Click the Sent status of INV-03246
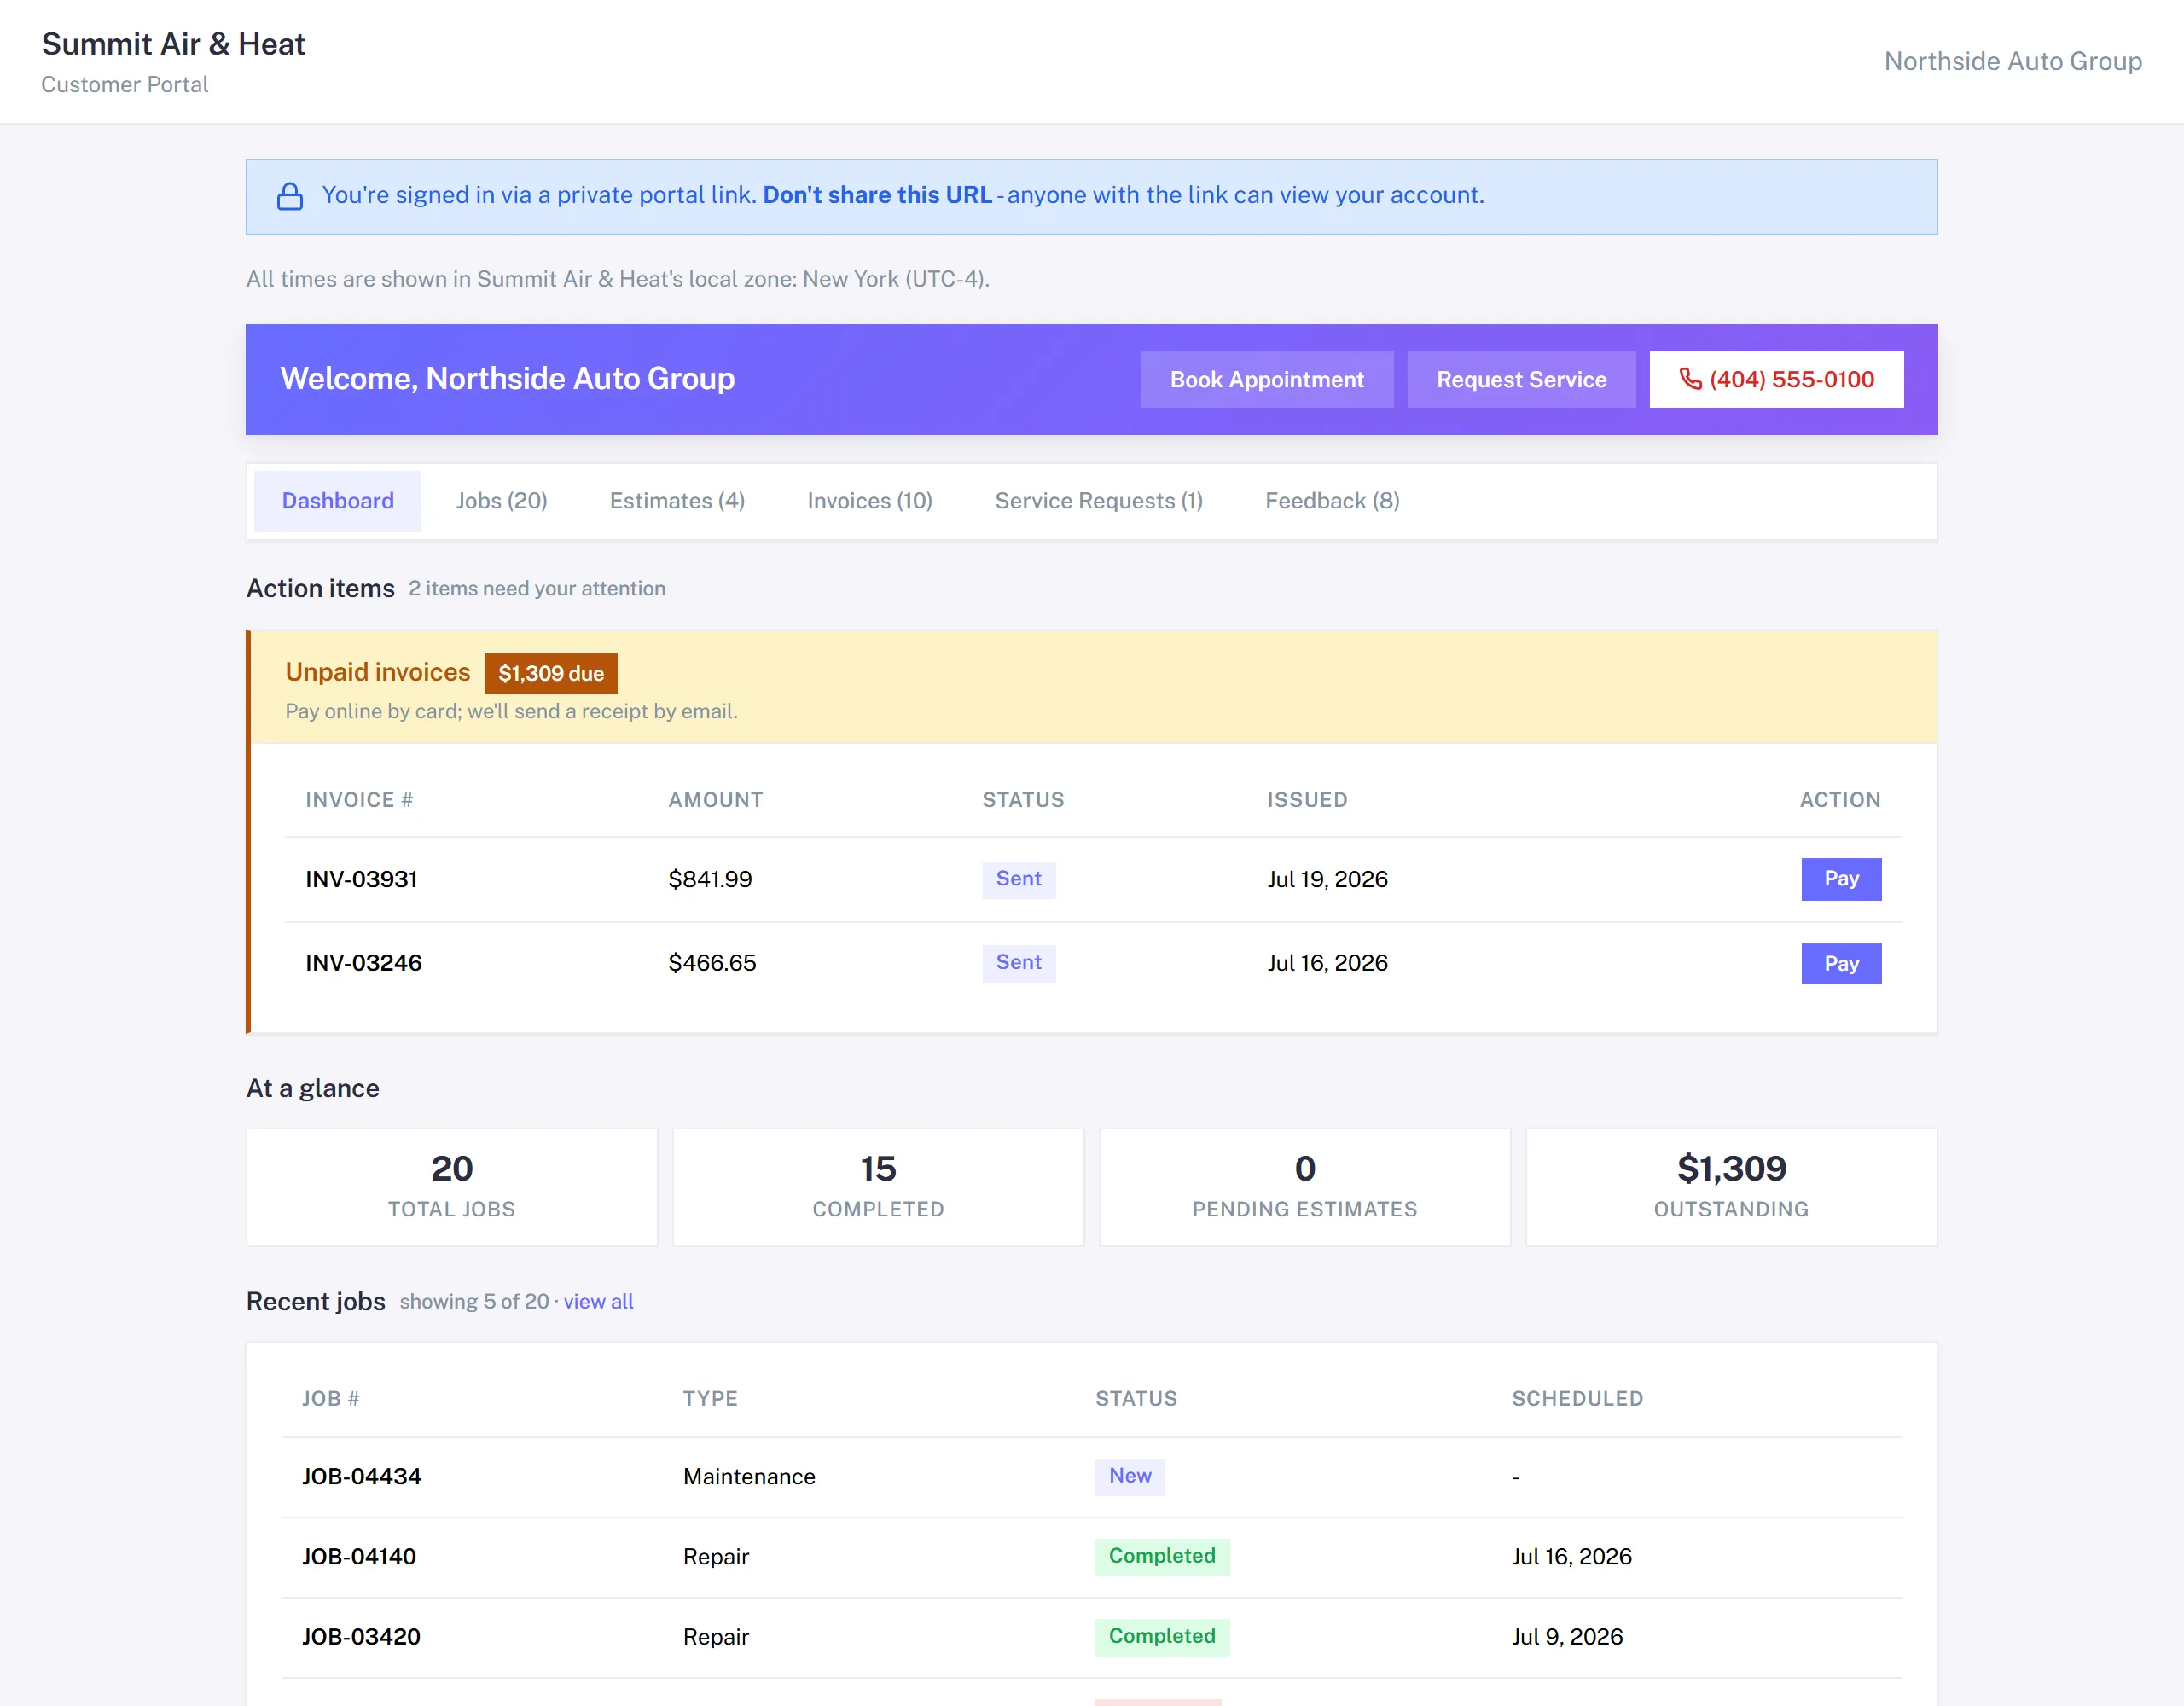Screen dimensions: 2184x1706 coord(1018,963)
